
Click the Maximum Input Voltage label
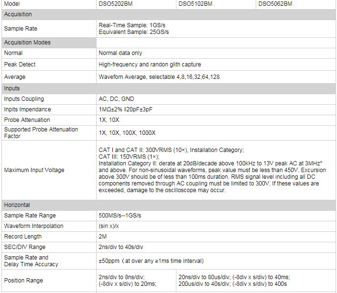[x=34, y=170]
